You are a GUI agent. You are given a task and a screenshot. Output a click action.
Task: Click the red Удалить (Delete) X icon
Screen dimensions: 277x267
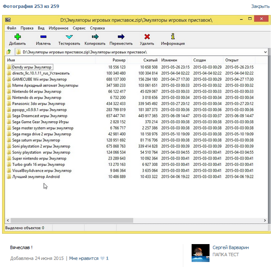tap(147, 37)
